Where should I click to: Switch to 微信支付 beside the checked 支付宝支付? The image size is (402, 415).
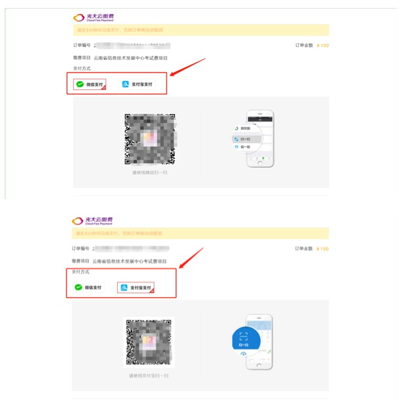(x=88, y=287)
